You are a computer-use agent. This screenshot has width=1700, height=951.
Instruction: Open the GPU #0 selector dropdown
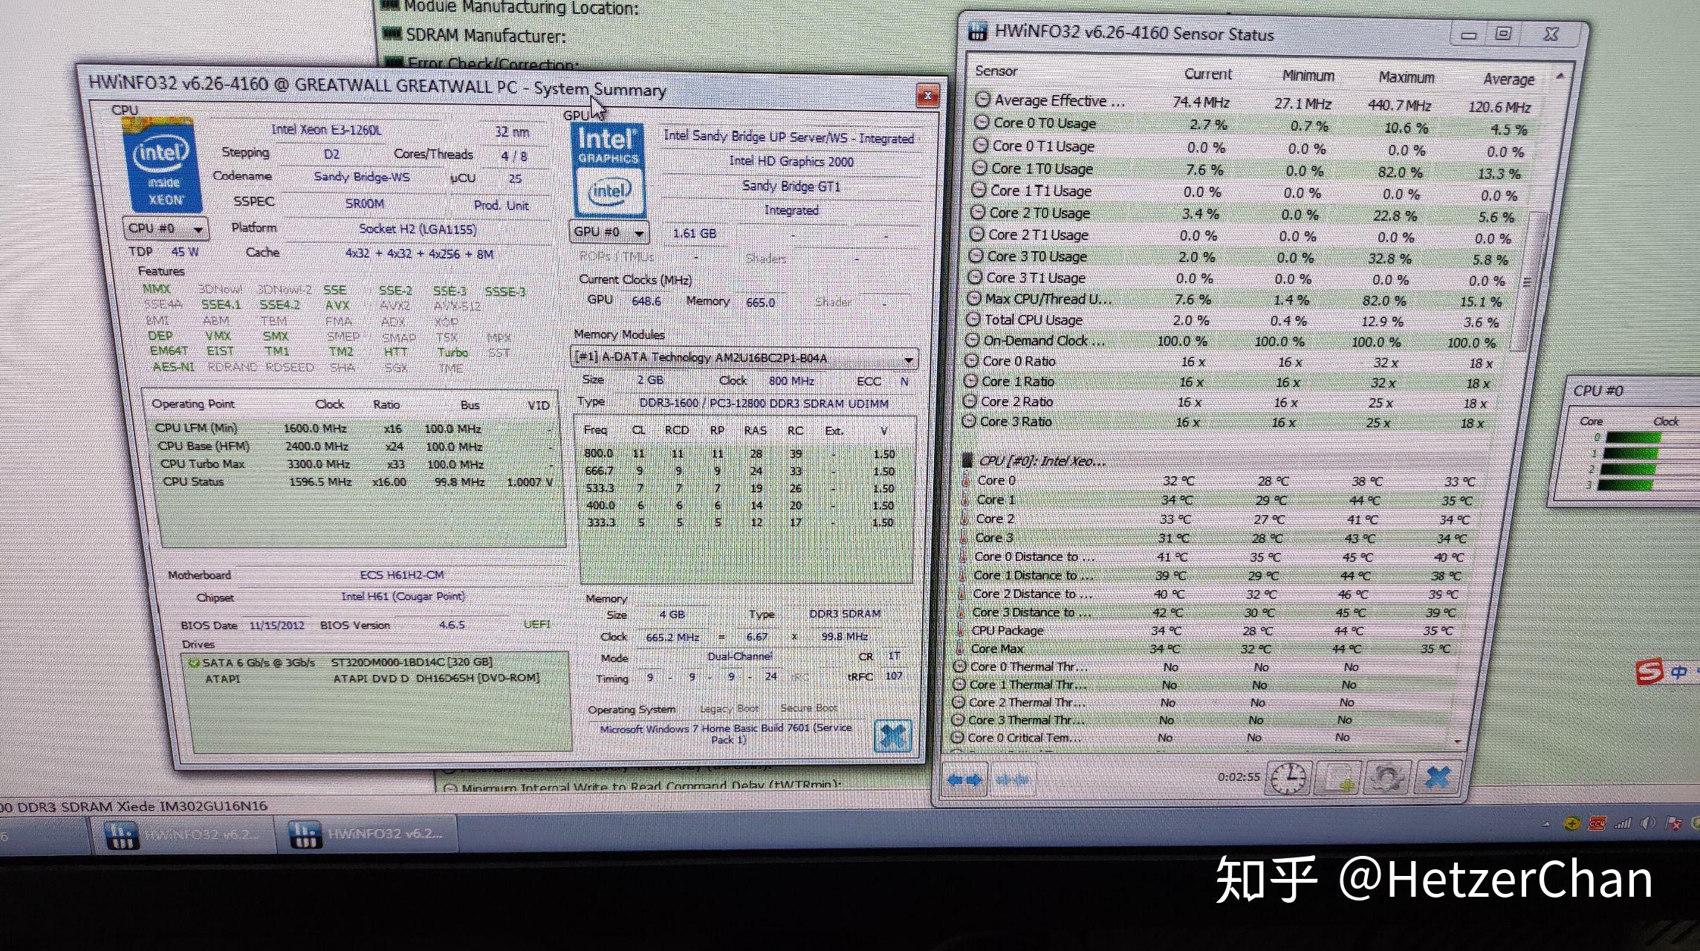(x=609, y=232)
